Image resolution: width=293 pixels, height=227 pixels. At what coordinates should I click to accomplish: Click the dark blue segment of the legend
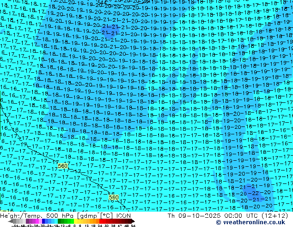(x=43, y=221)
